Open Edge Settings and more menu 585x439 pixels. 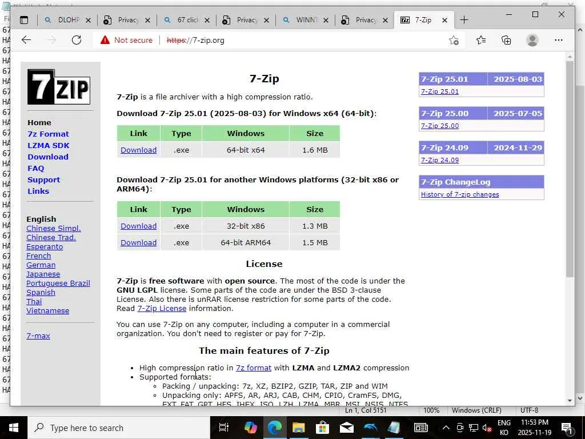tap(559, 40)
